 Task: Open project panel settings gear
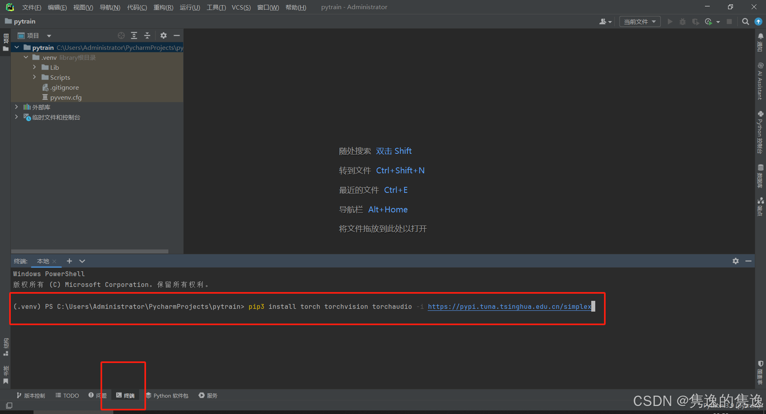164,35
